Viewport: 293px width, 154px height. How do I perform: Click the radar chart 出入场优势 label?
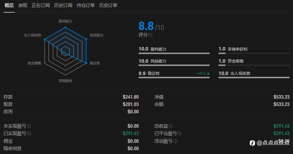32,35
